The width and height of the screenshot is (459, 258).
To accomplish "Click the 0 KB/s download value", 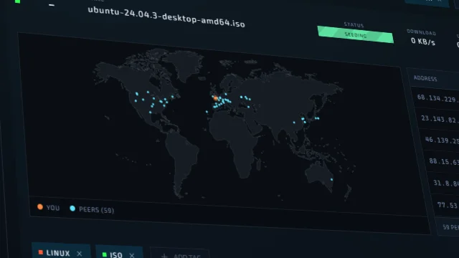I will coord(423,42).
